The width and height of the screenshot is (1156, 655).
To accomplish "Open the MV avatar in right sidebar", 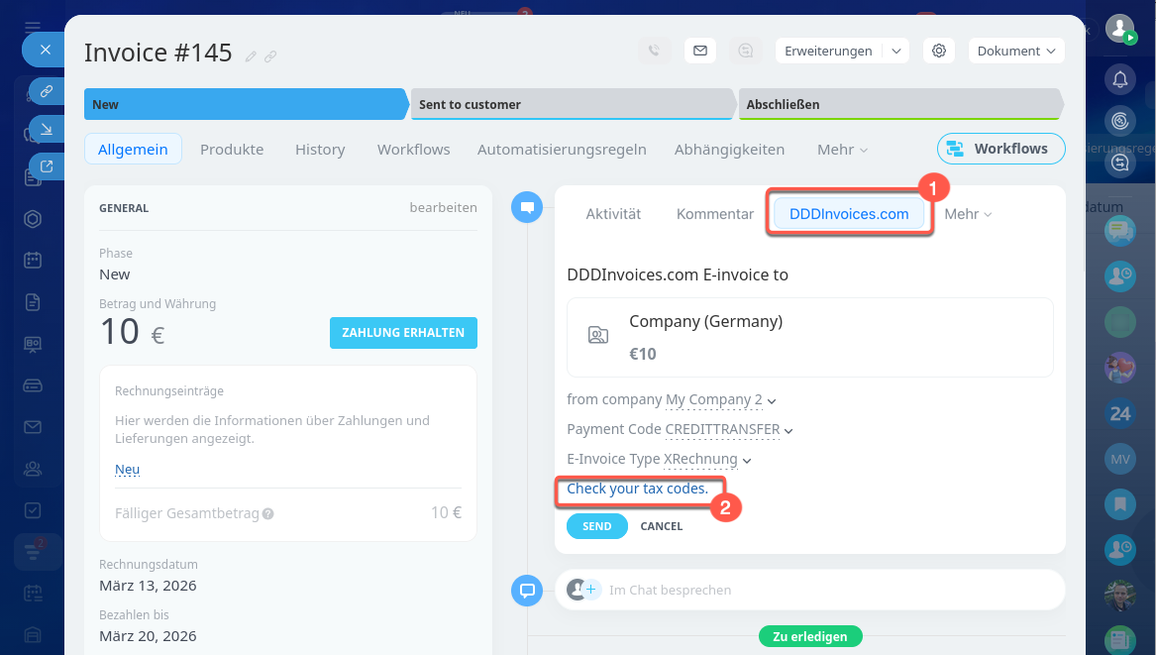I will tap(1120, 459).
